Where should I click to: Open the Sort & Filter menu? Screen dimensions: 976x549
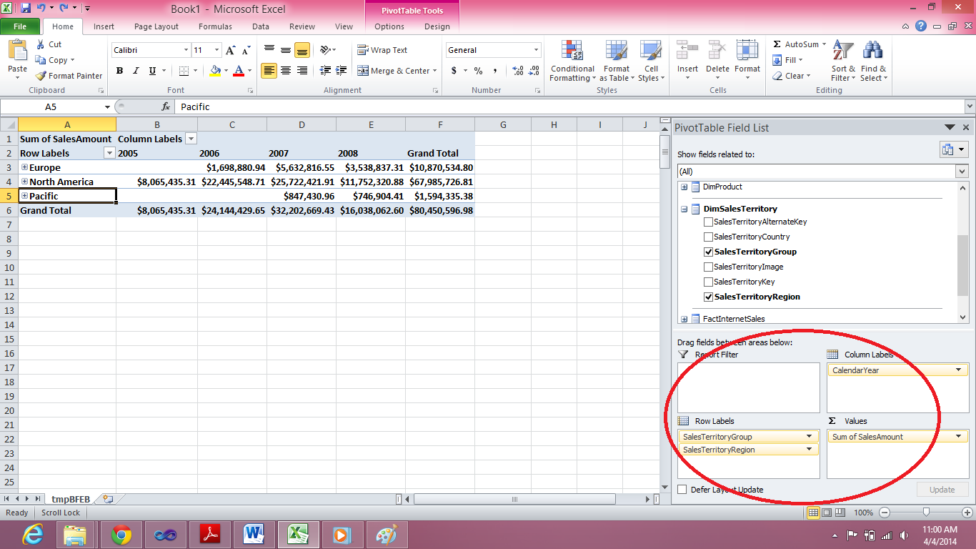pyautogui.click(x=843, y=61)
